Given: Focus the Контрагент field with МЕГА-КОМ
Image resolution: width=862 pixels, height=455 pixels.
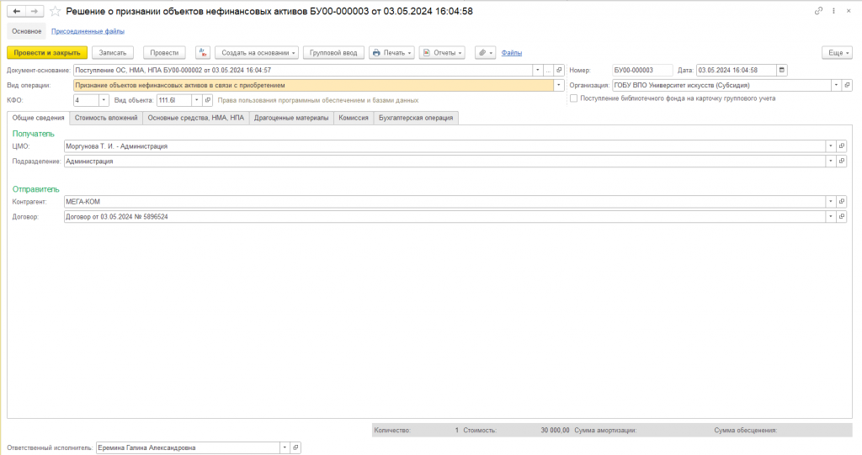Looking at the screenshot, I should coord(444,202).
